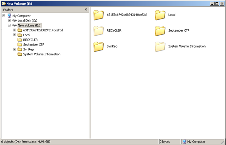
Task: Open the 63153c6742d08243140cef3d folder icon in right pane
Action: (99, 15)
